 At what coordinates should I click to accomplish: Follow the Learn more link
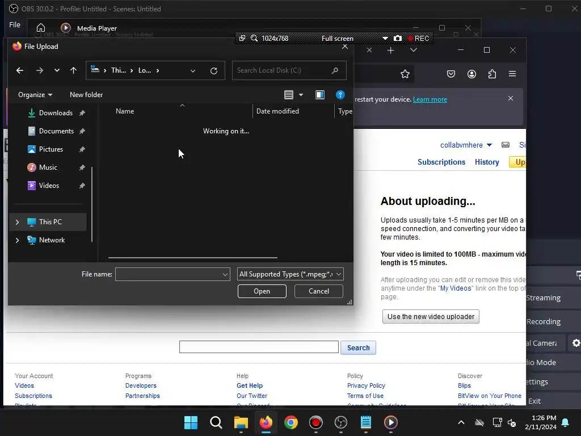(430, 99)
